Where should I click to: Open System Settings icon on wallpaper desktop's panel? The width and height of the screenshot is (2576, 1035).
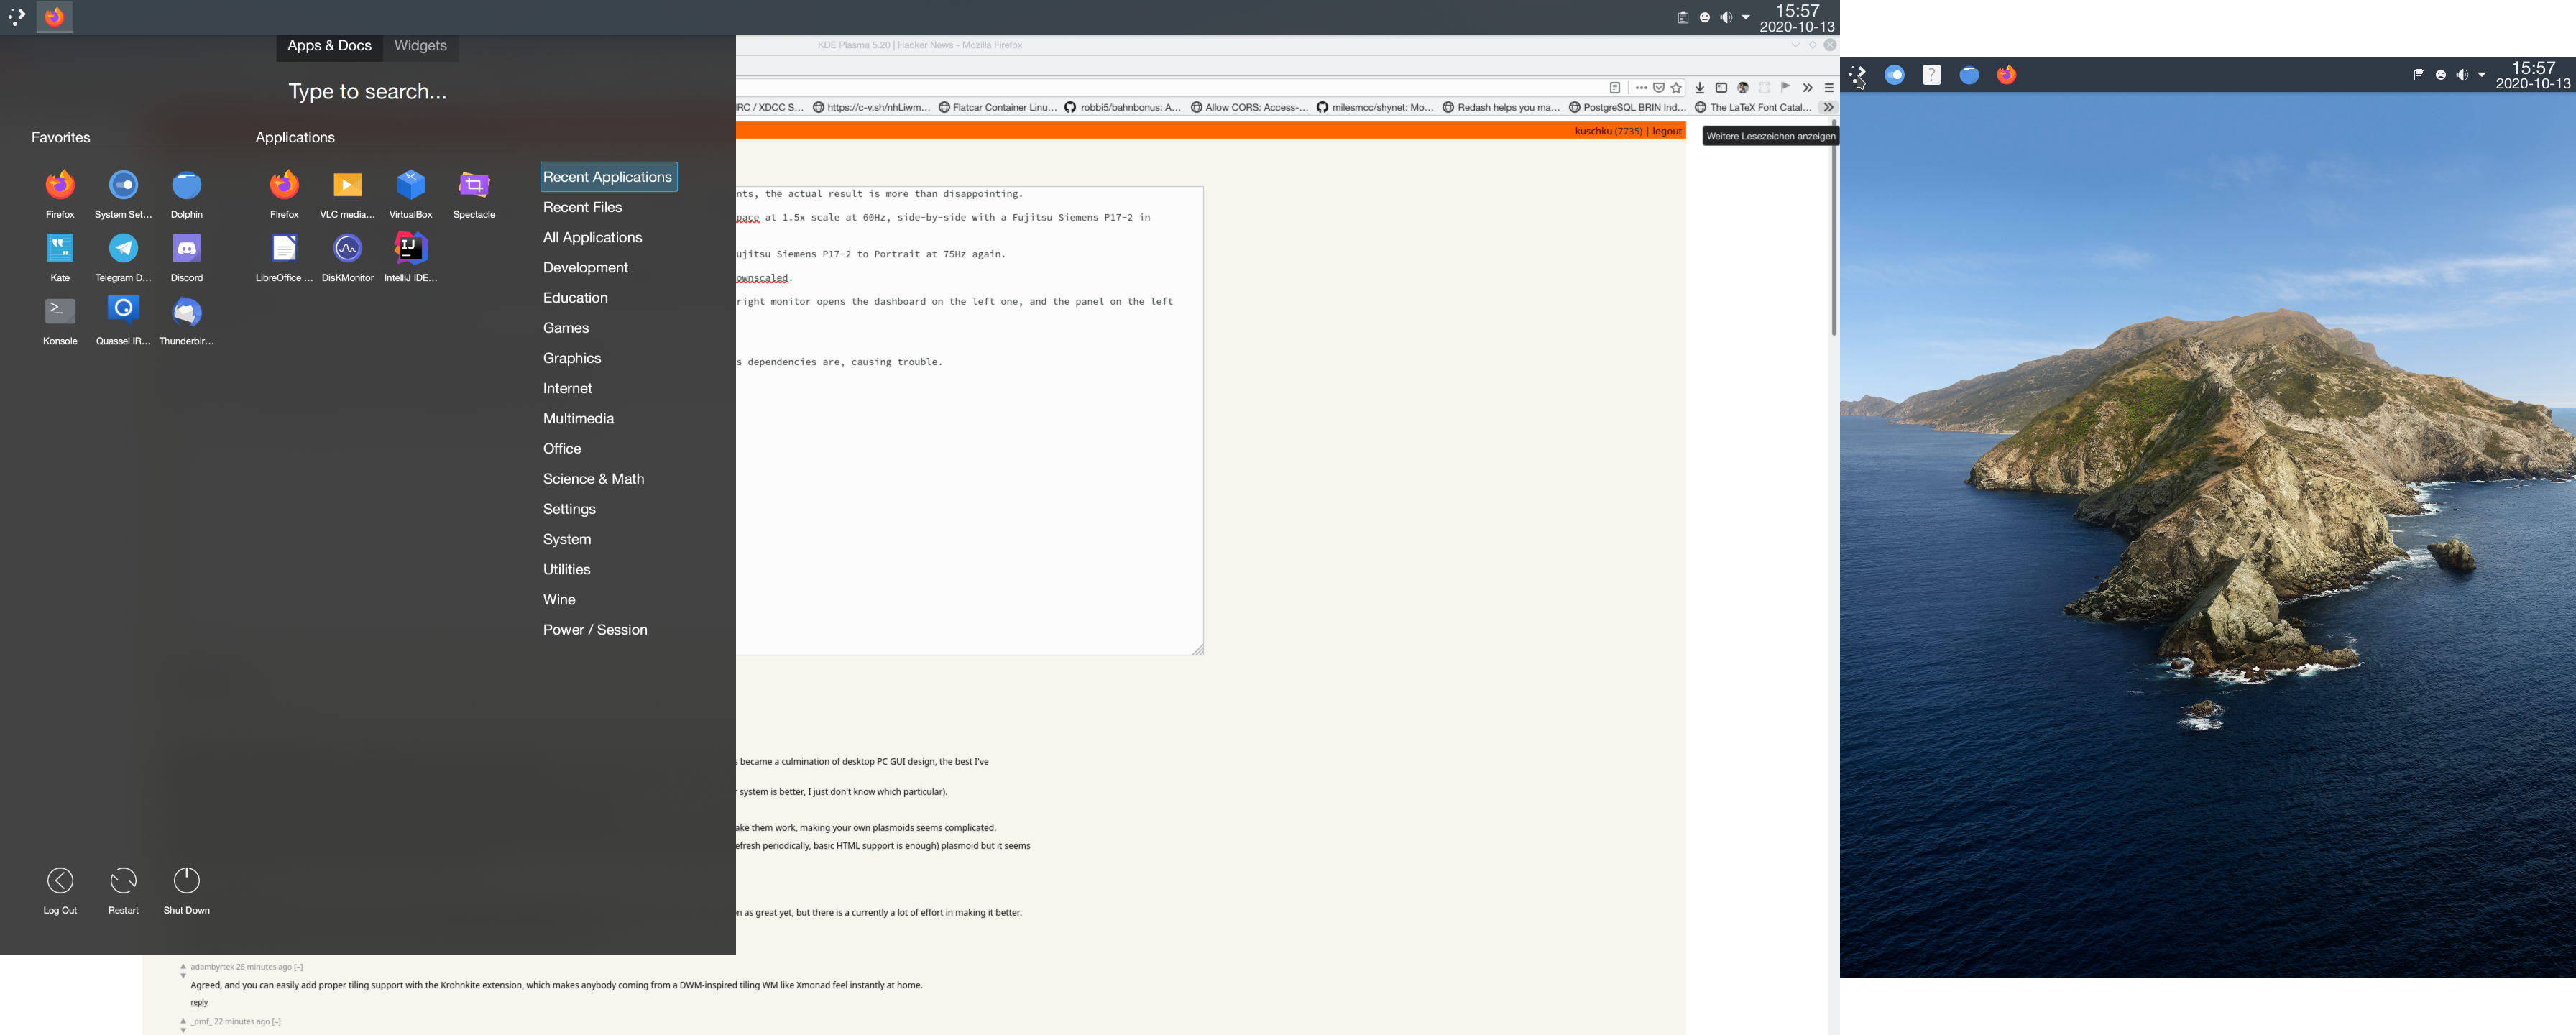click(x=1894, y=75)
